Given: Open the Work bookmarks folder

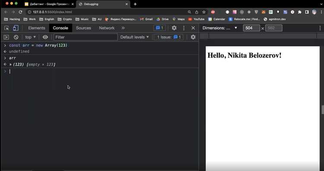Looking at the screenshot, I should pos(29,19).
